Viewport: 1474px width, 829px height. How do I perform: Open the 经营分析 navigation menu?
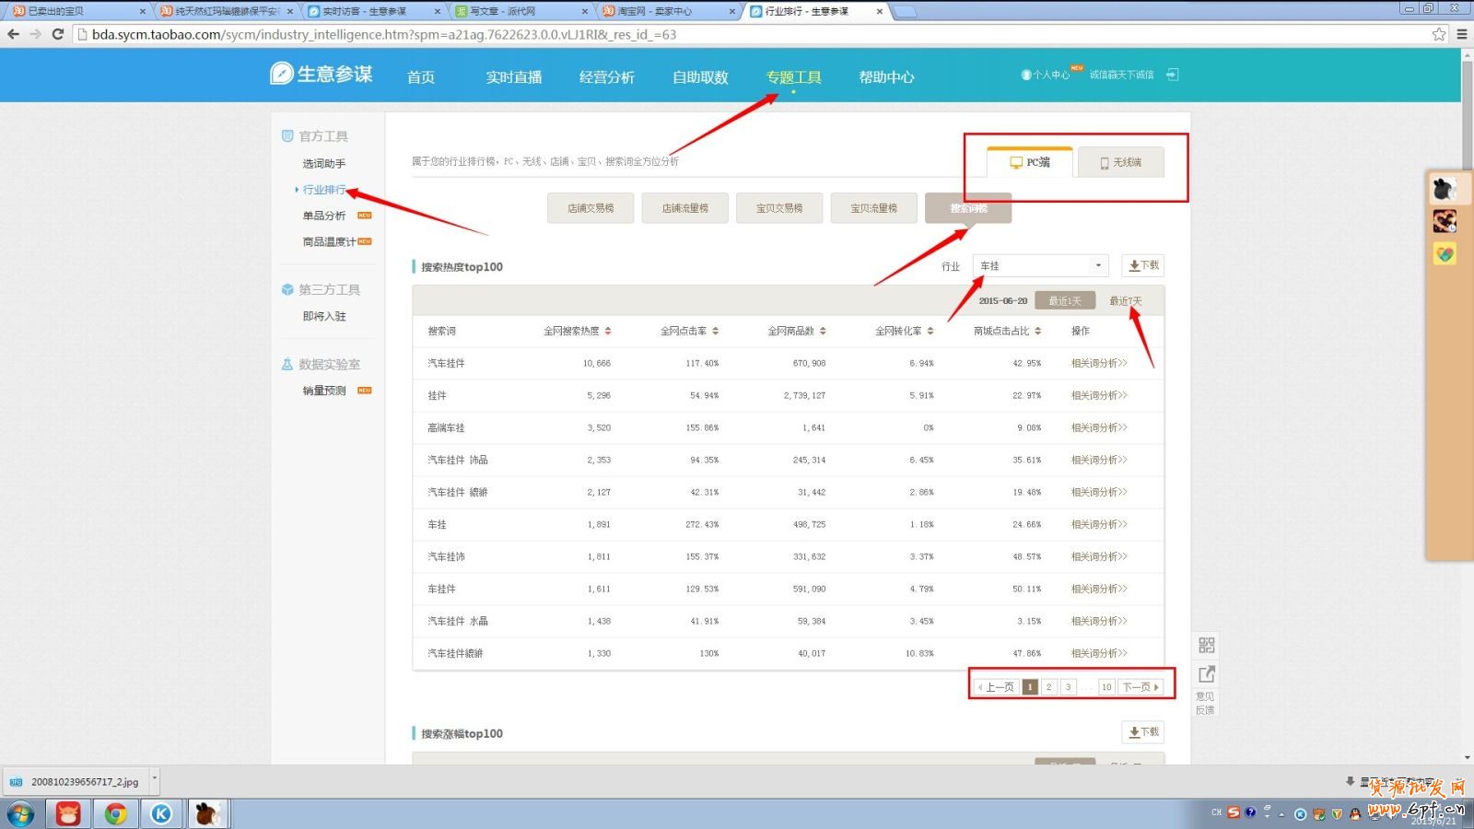(x=606, y=77)
